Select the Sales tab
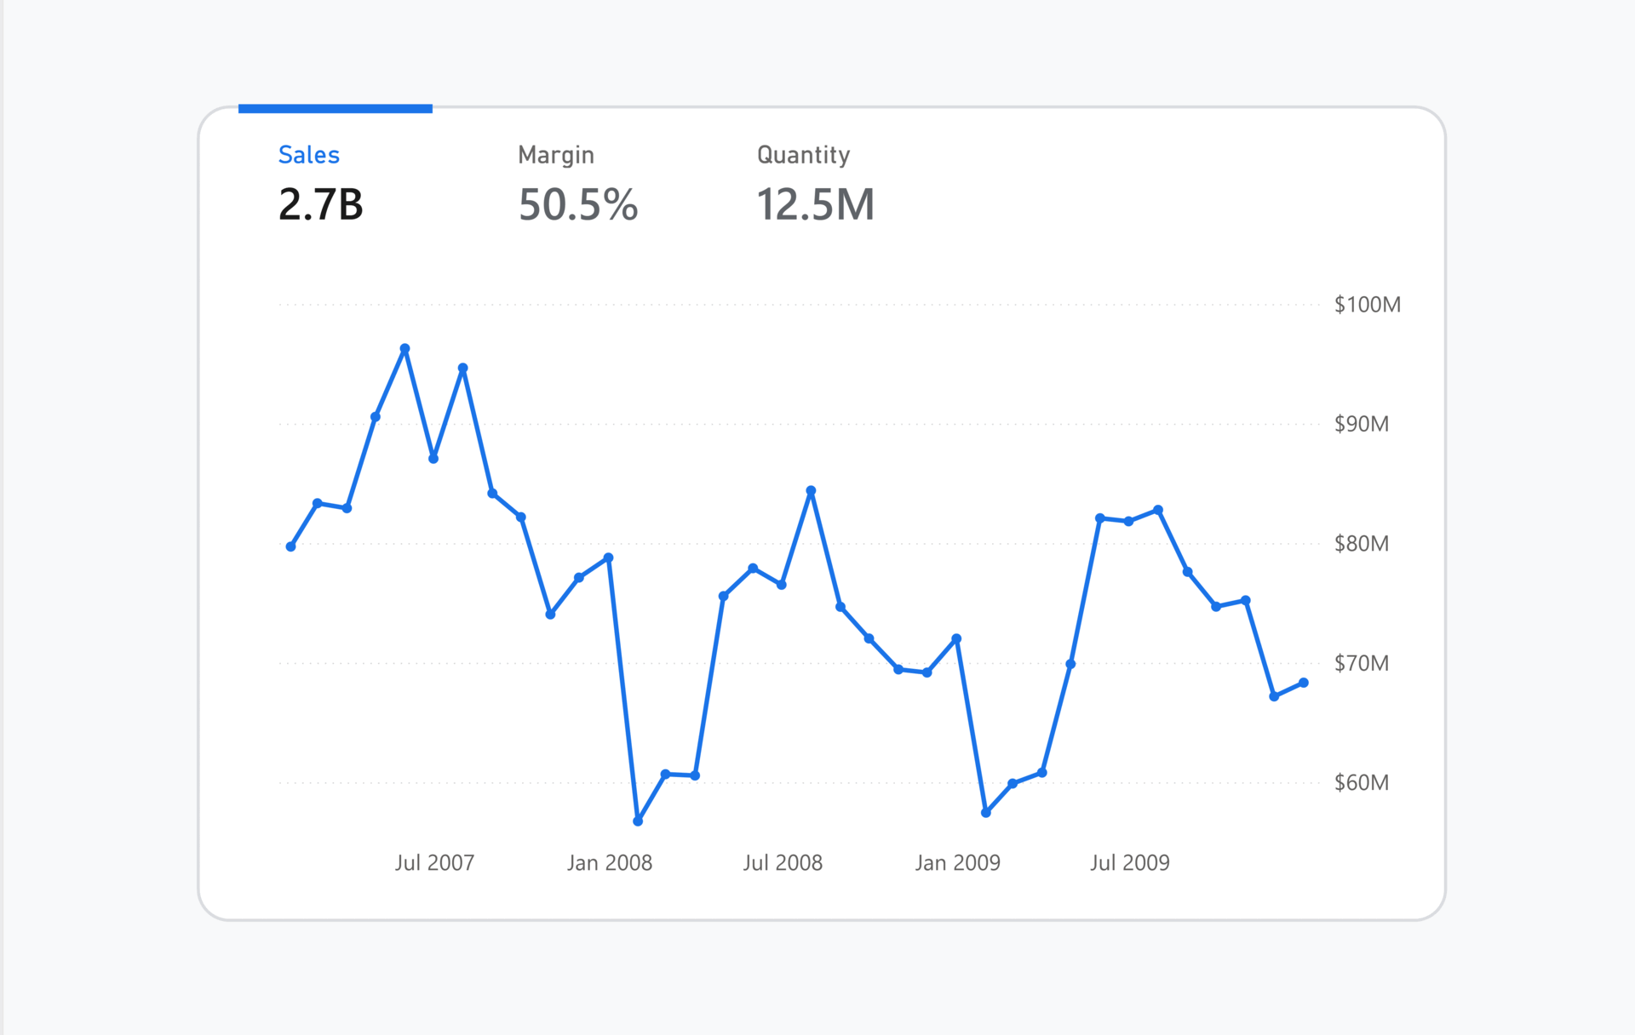This screenshot has height=1035, width=1635. pyautogui.click(x=309, y=155)
